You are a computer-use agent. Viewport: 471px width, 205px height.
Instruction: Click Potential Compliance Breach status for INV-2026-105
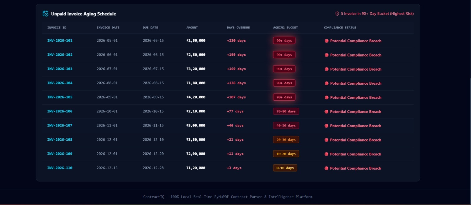coord(356,97)
